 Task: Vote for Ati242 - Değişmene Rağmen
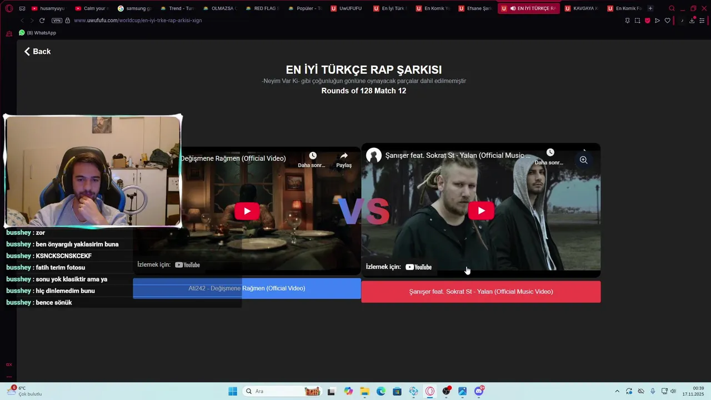[x=247, y=288]
